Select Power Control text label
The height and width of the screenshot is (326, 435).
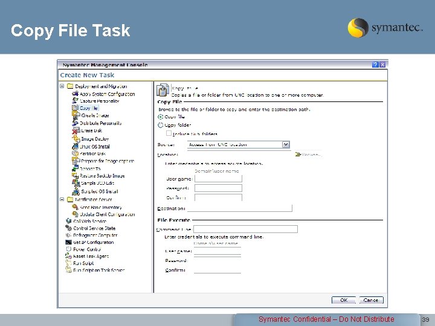pyautogui.click(x=87, y=249)
